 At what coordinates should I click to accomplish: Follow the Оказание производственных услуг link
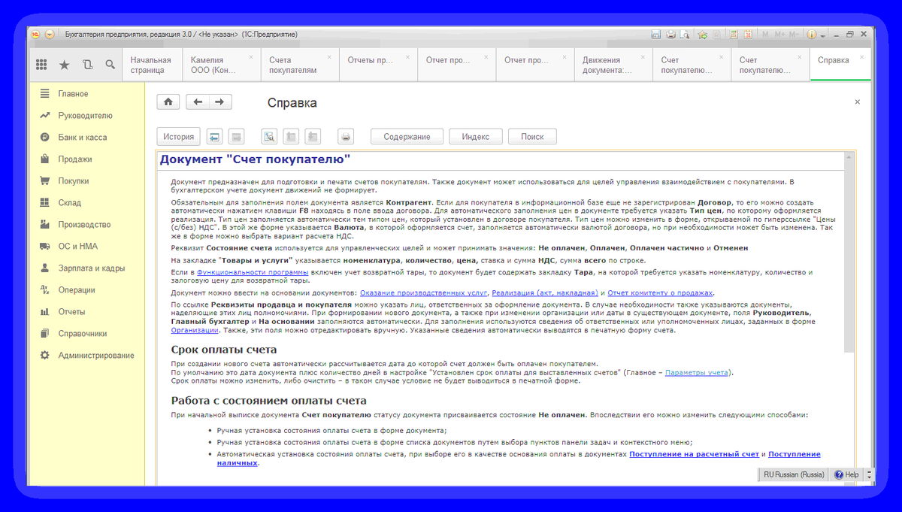pos(425,292)
